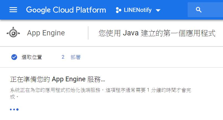Go to the 選取位置 step

pos(32,57)
